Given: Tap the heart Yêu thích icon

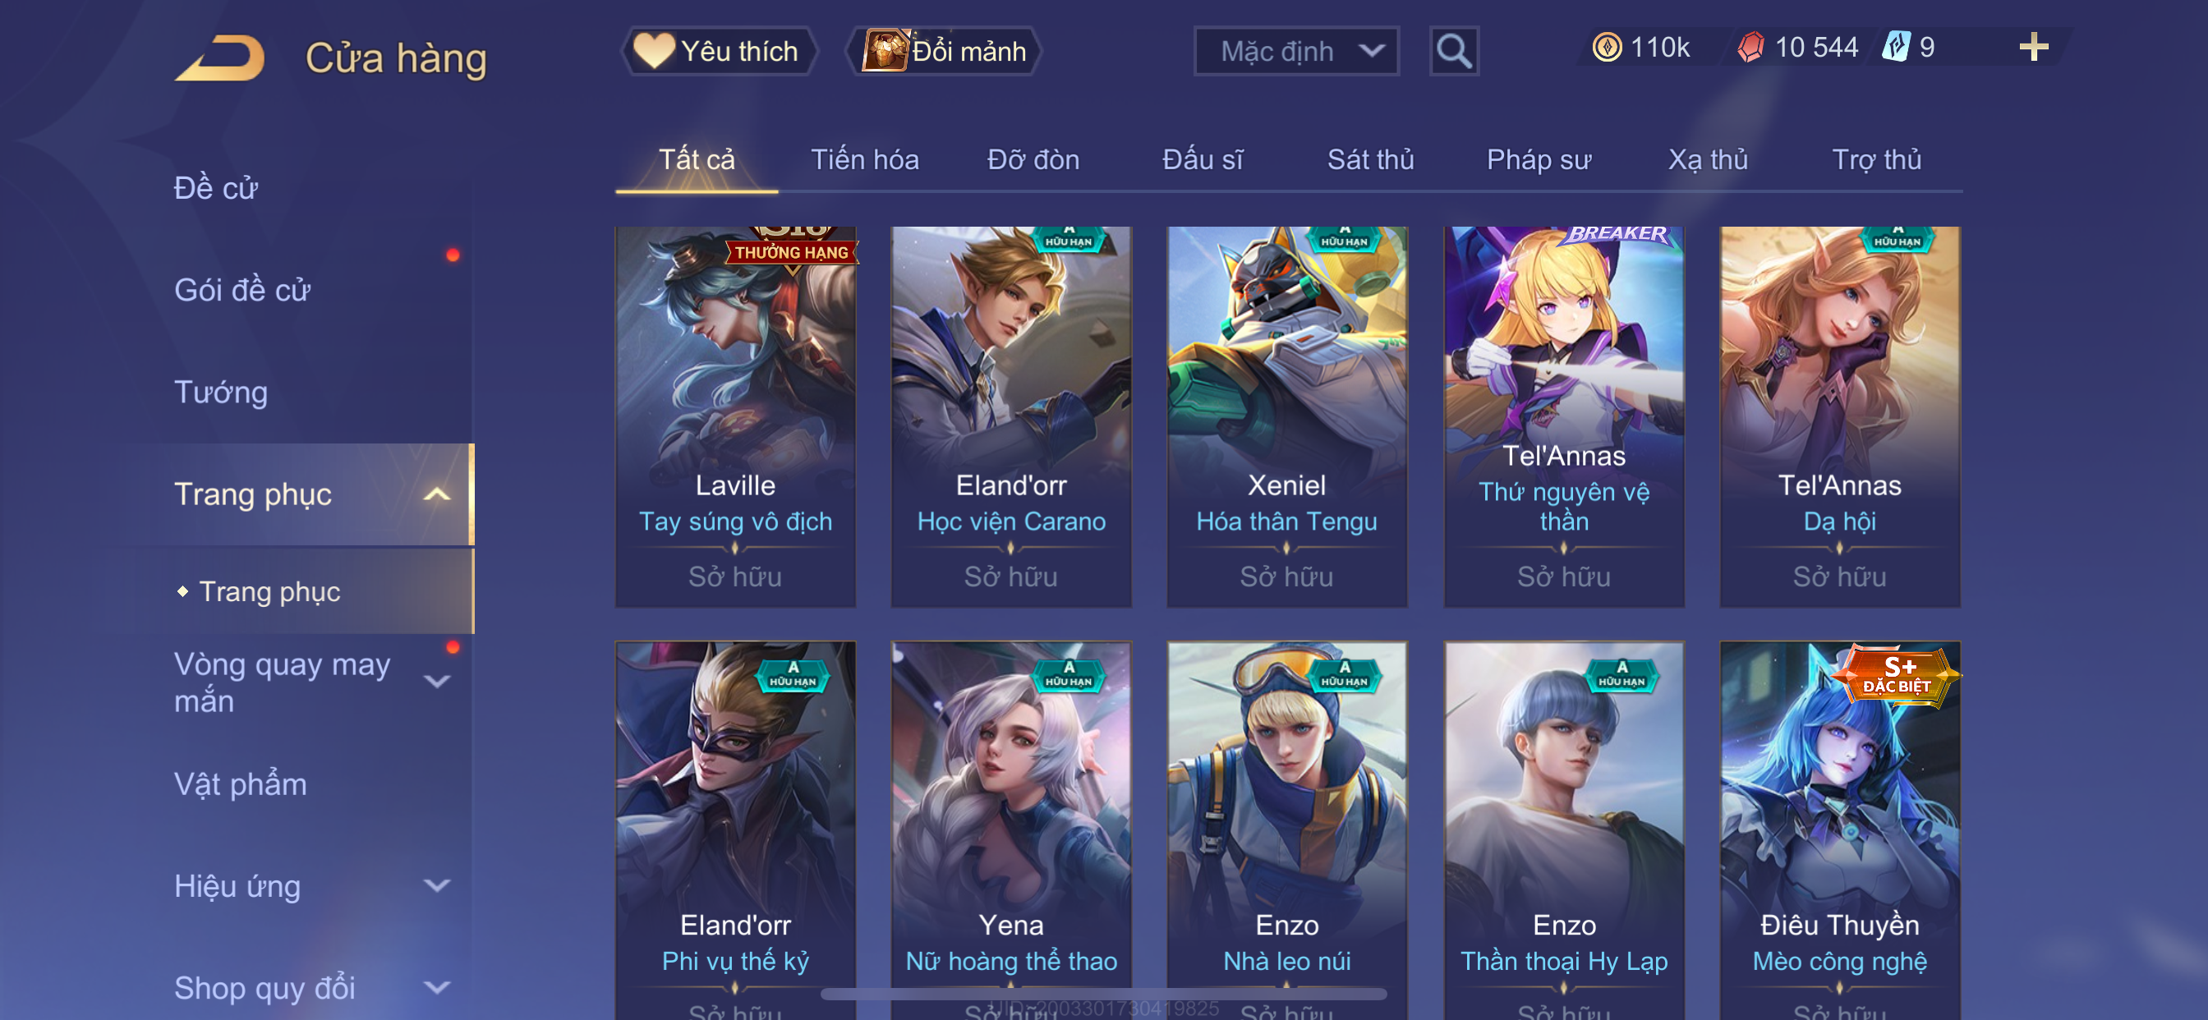Looking at the screenshot, I should 653,51.
